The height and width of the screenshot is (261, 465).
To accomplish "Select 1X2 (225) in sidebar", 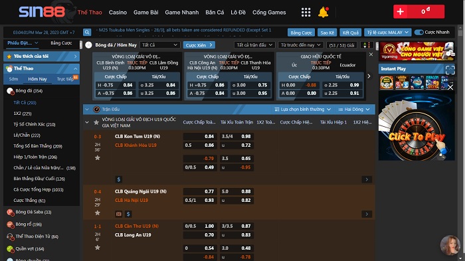I will tap(23, 114).
